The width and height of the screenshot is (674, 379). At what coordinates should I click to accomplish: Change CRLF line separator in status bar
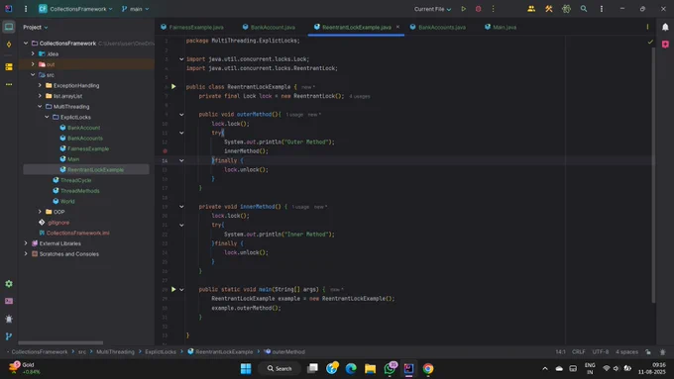click(x=578, y=352)
